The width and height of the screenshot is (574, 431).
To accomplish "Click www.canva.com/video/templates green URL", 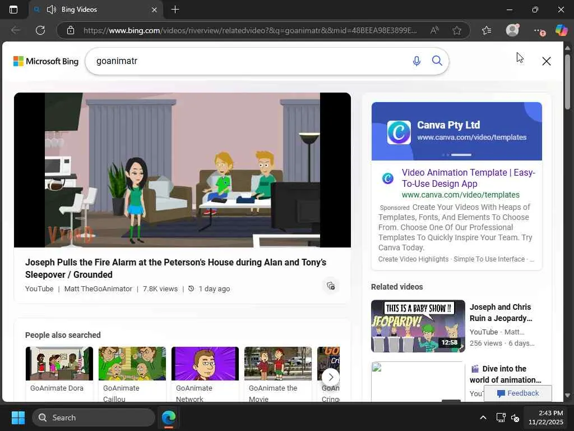I will 461,195.
